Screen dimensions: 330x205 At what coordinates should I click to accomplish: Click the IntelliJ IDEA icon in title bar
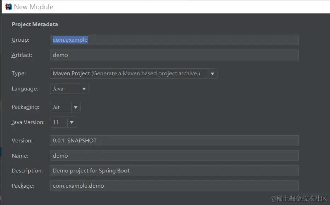(x=8, y=7)
